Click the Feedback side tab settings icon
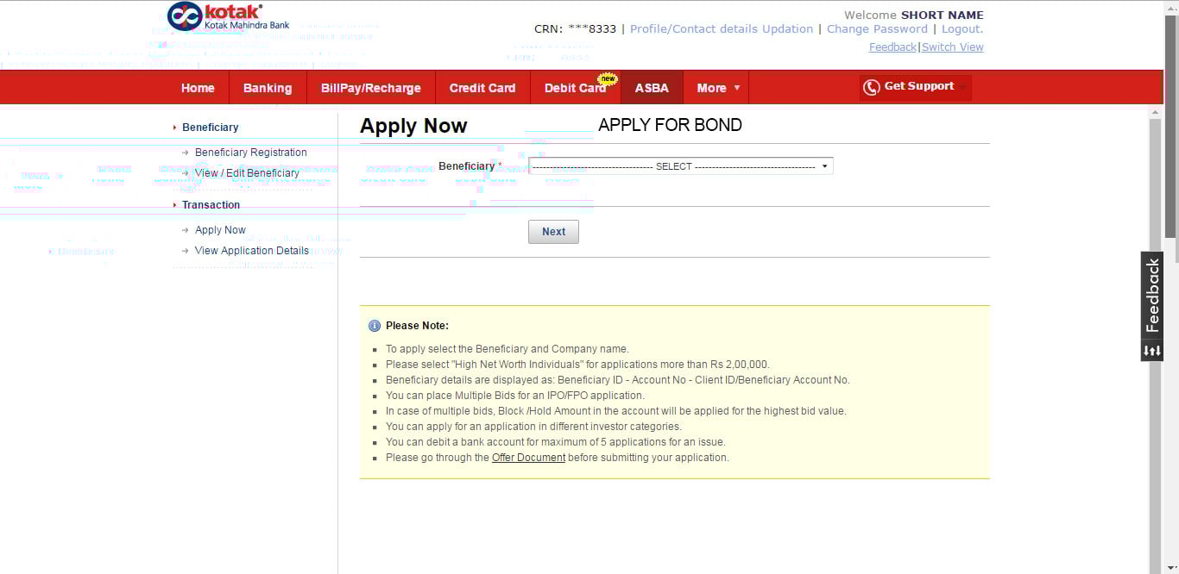1179x574 pixels. (1152, 351)
